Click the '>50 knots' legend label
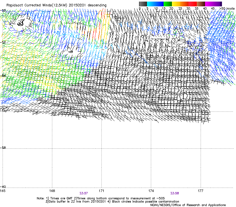This screenshot has height=207, width=236. 227,8
